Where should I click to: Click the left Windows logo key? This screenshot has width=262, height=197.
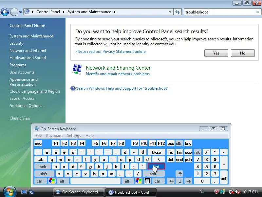(x=52, y=181)
